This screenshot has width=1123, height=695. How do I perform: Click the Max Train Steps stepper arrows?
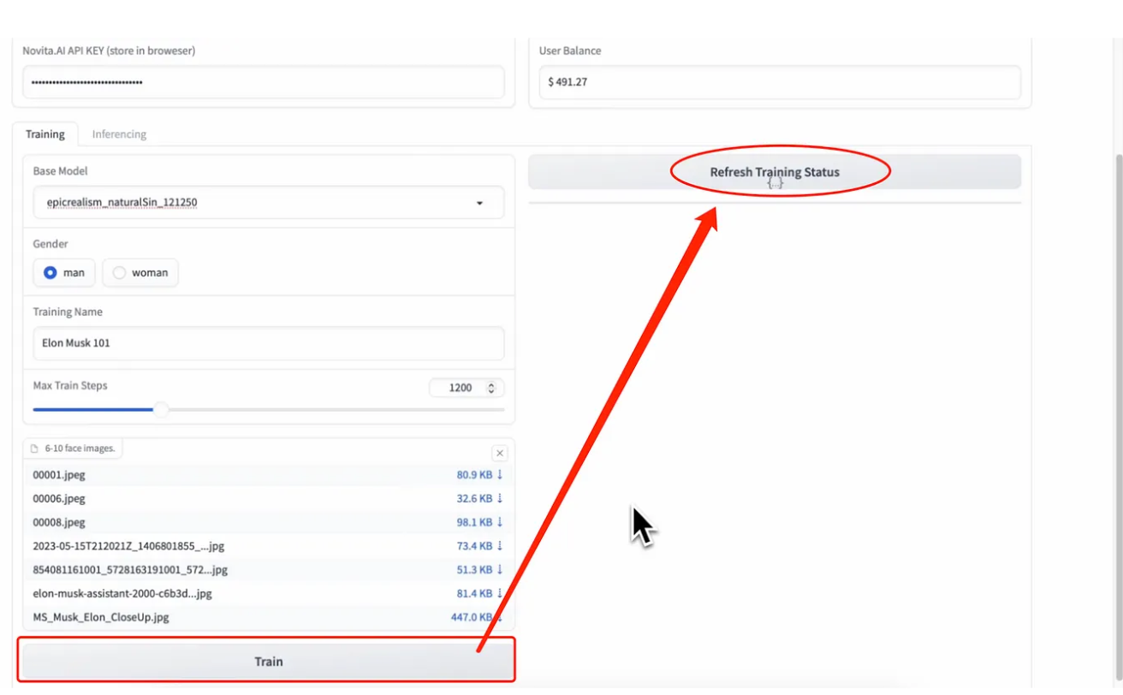(x=491, y=388)
